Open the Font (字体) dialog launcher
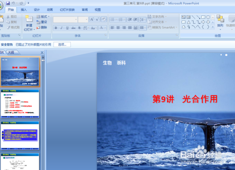Screen dimensions: 235x170 click(x=105, y=35)
